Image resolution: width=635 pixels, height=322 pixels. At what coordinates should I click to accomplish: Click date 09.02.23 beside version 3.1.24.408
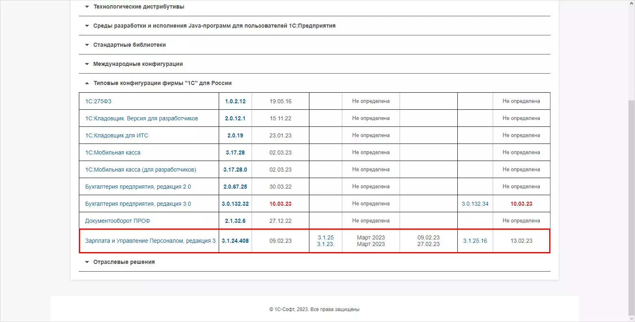click(x=281, y=241)
